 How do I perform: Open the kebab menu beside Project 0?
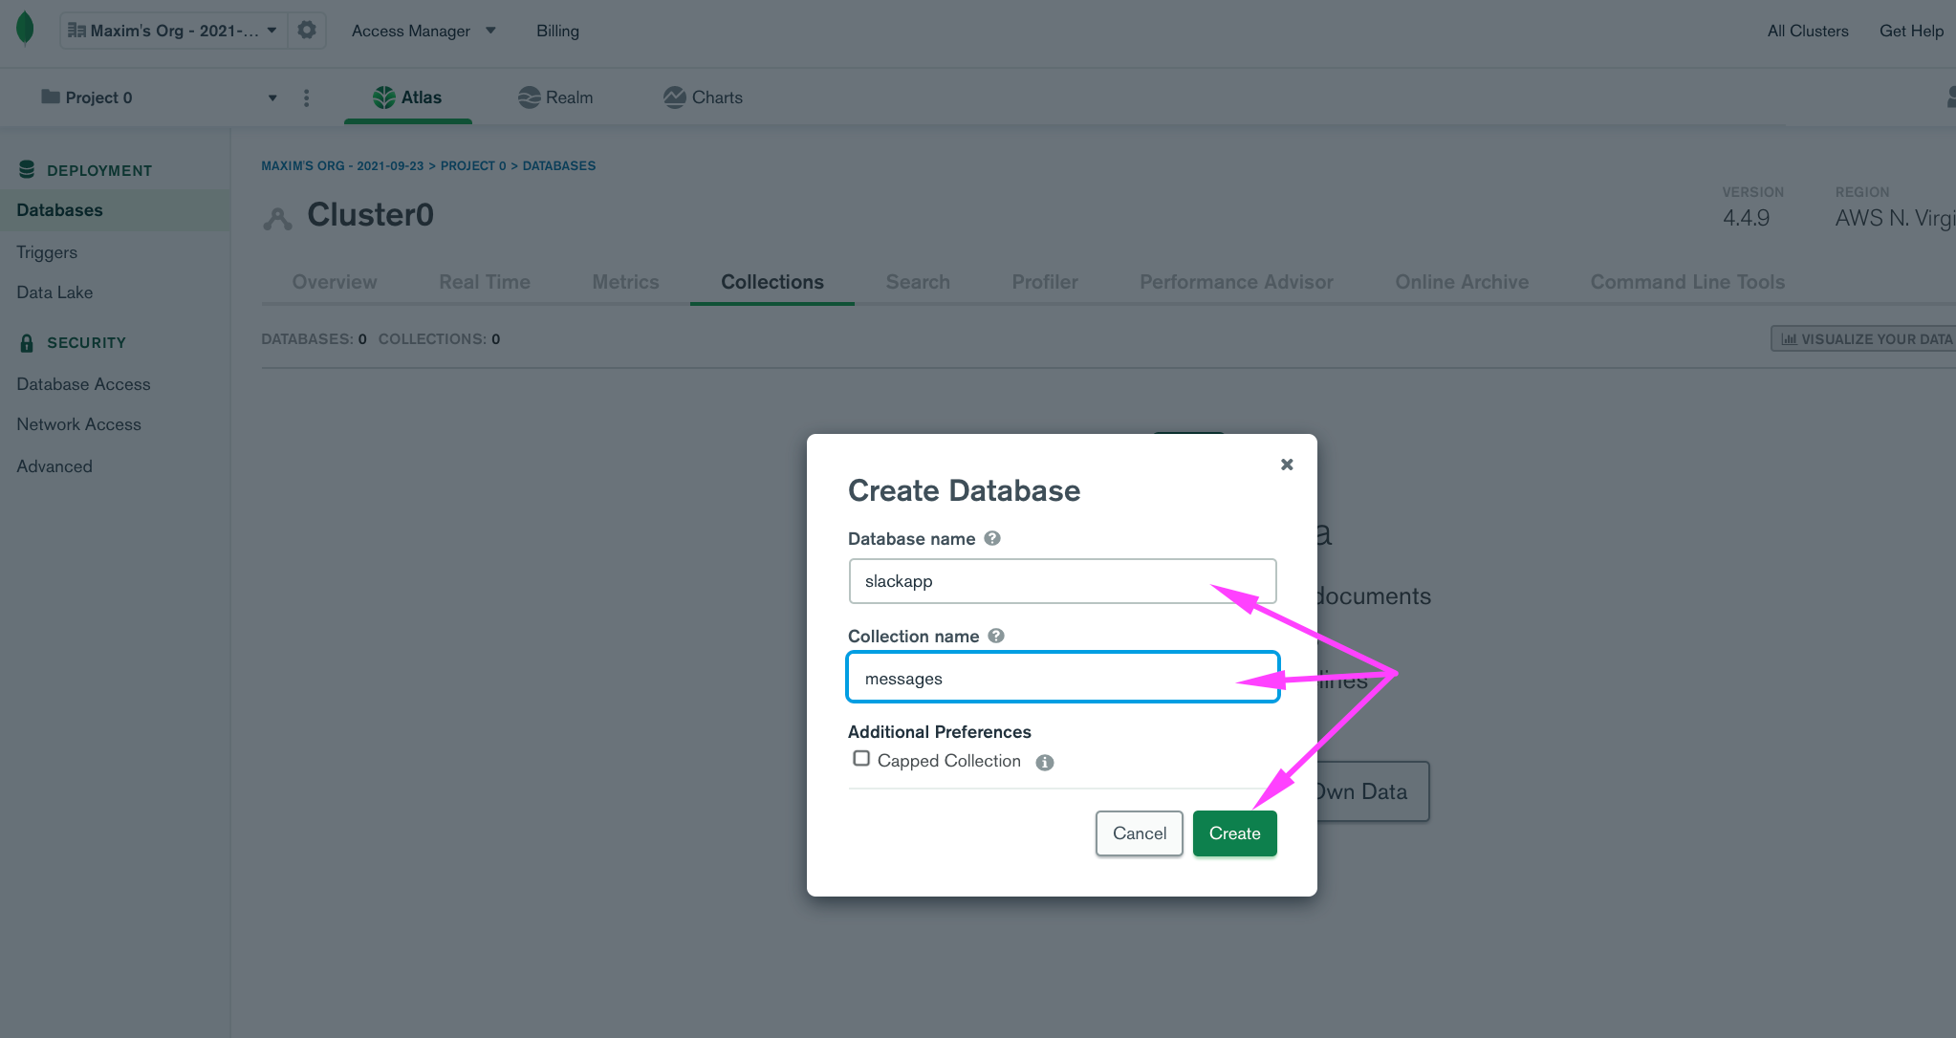click(306, 97)
